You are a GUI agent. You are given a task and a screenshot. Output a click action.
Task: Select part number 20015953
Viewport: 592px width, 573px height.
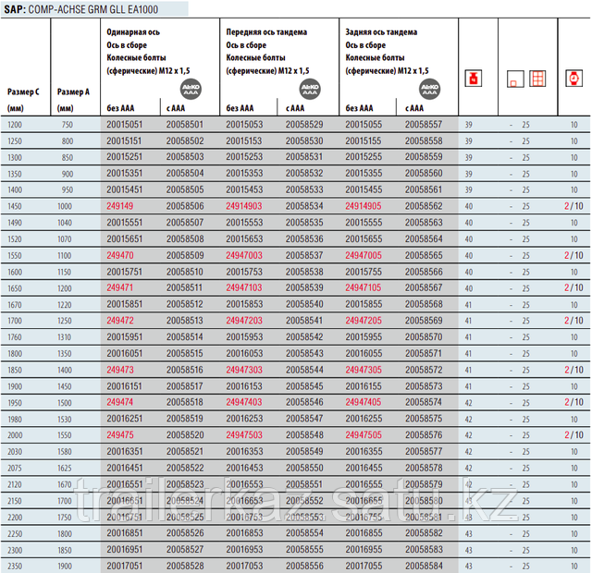pos(244,336)
